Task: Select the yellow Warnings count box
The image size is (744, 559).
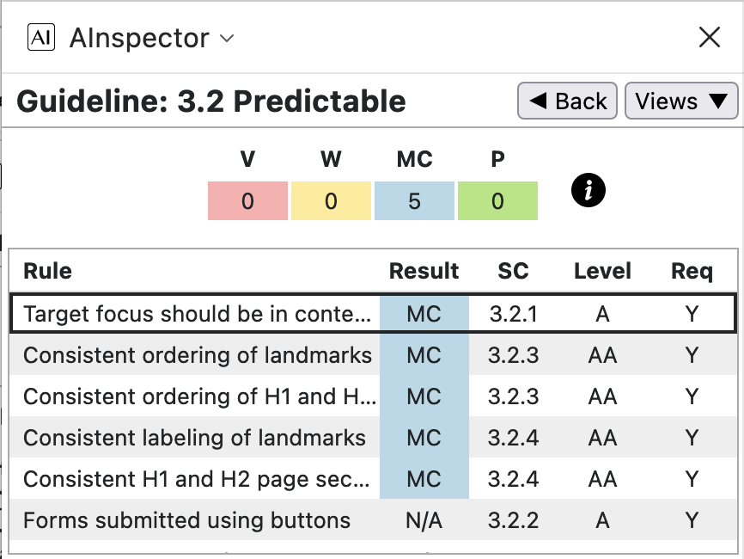Action: (x=331, y=201)
